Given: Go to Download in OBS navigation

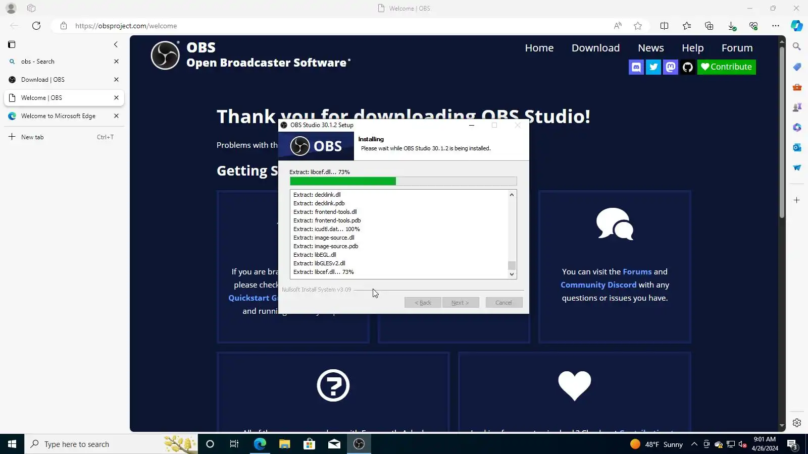Looking at the screenshot, I should point(595,48).
